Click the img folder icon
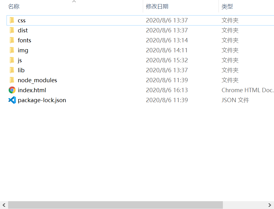 pos(12,50)
